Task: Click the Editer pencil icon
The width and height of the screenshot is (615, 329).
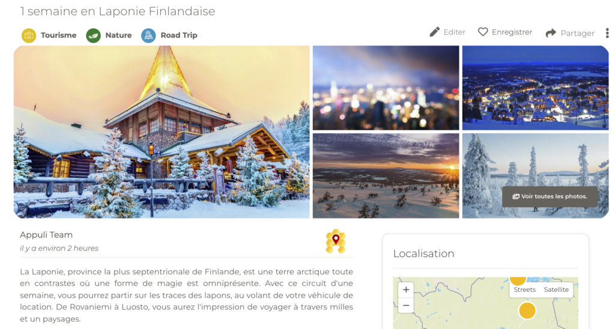Action: [x=435, y=32]
